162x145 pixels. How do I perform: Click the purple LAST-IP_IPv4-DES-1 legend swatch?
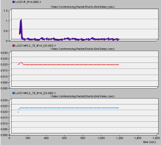point(14,2)
